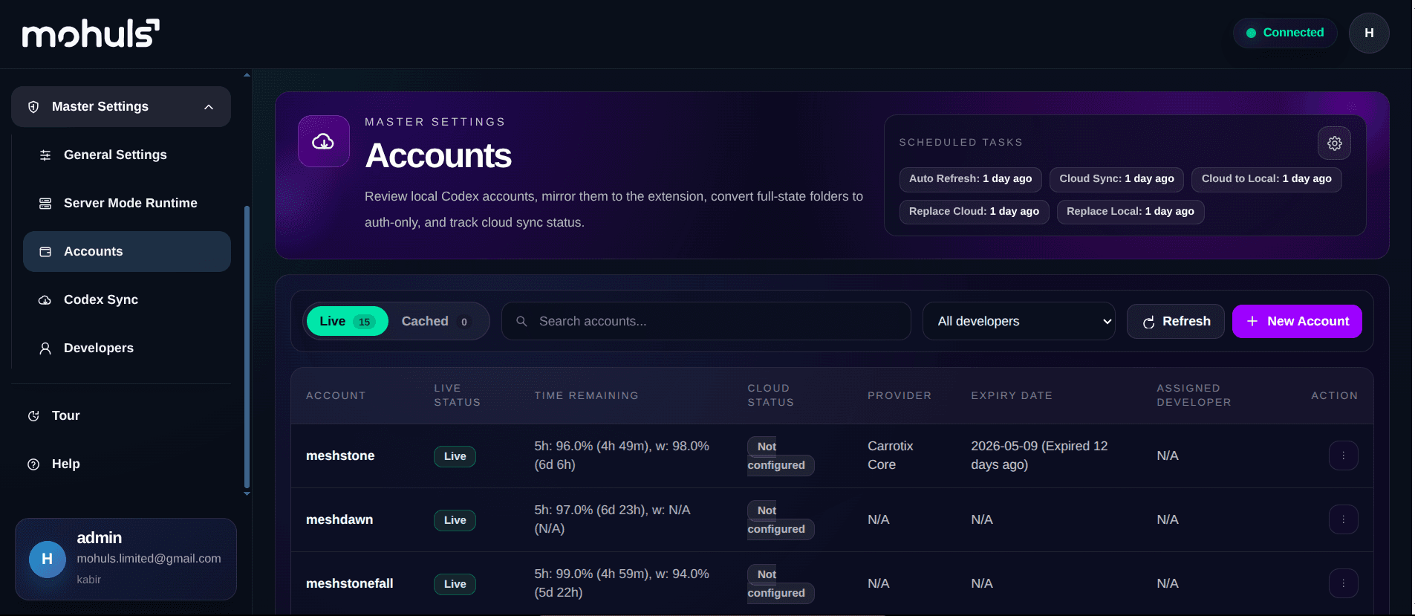Click the Live count badge 15

(x=364, y=322)
